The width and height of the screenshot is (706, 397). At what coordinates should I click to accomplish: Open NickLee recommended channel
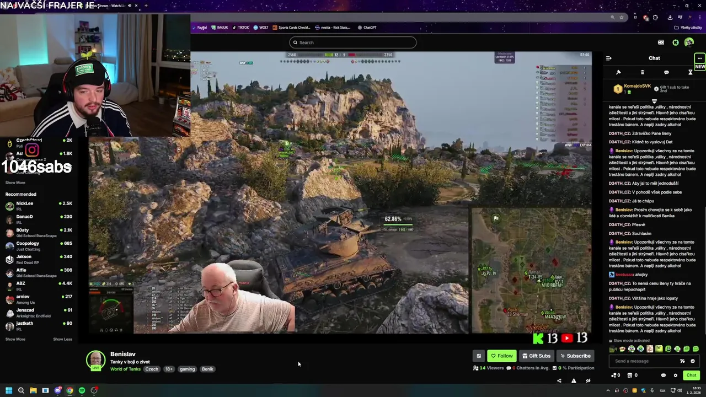pos(39,206)
